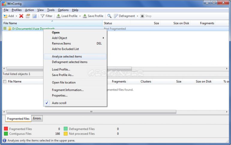Open Properties... from context menu
The width and height of the screenshot is (231, 145).
pyautogui.click(x=75, y=95)
